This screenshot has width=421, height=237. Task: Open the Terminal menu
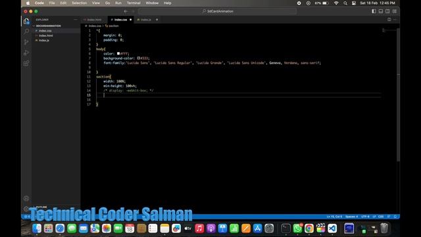(x=134, y=3)
